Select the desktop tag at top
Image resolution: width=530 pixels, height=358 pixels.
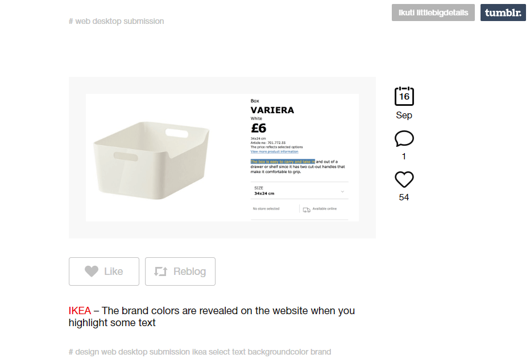107,21
